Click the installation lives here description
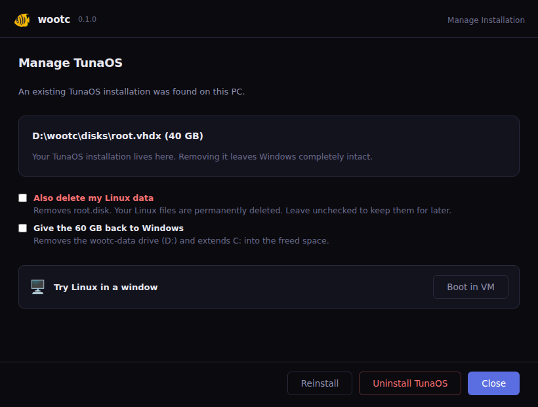Screen dimensions: 538x407 tap(202, 156)
